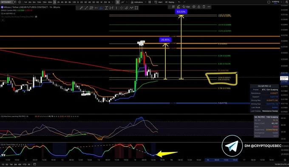Click the line chart style icon

point(123,2)
